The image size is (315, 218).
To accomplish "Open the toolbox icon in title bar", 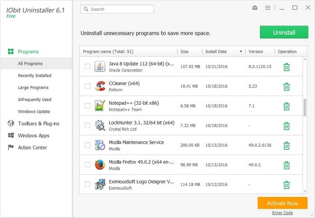I will coord(255,8).
